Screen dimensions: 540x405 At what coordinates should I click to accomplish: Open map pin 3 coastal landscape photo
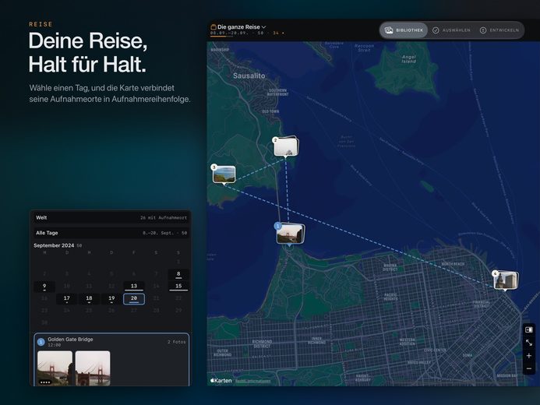(224, 174)
